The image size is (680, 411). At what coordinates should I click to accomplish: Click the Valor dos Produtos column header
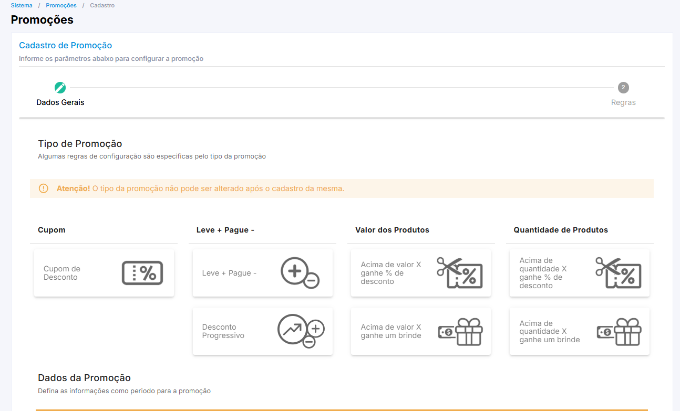392,230
